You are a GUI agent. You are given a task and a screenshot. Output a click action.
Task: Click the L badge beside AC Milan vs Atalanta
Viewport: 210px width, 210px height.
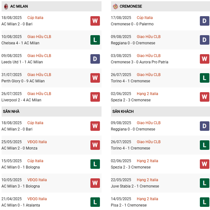point(95,202)
